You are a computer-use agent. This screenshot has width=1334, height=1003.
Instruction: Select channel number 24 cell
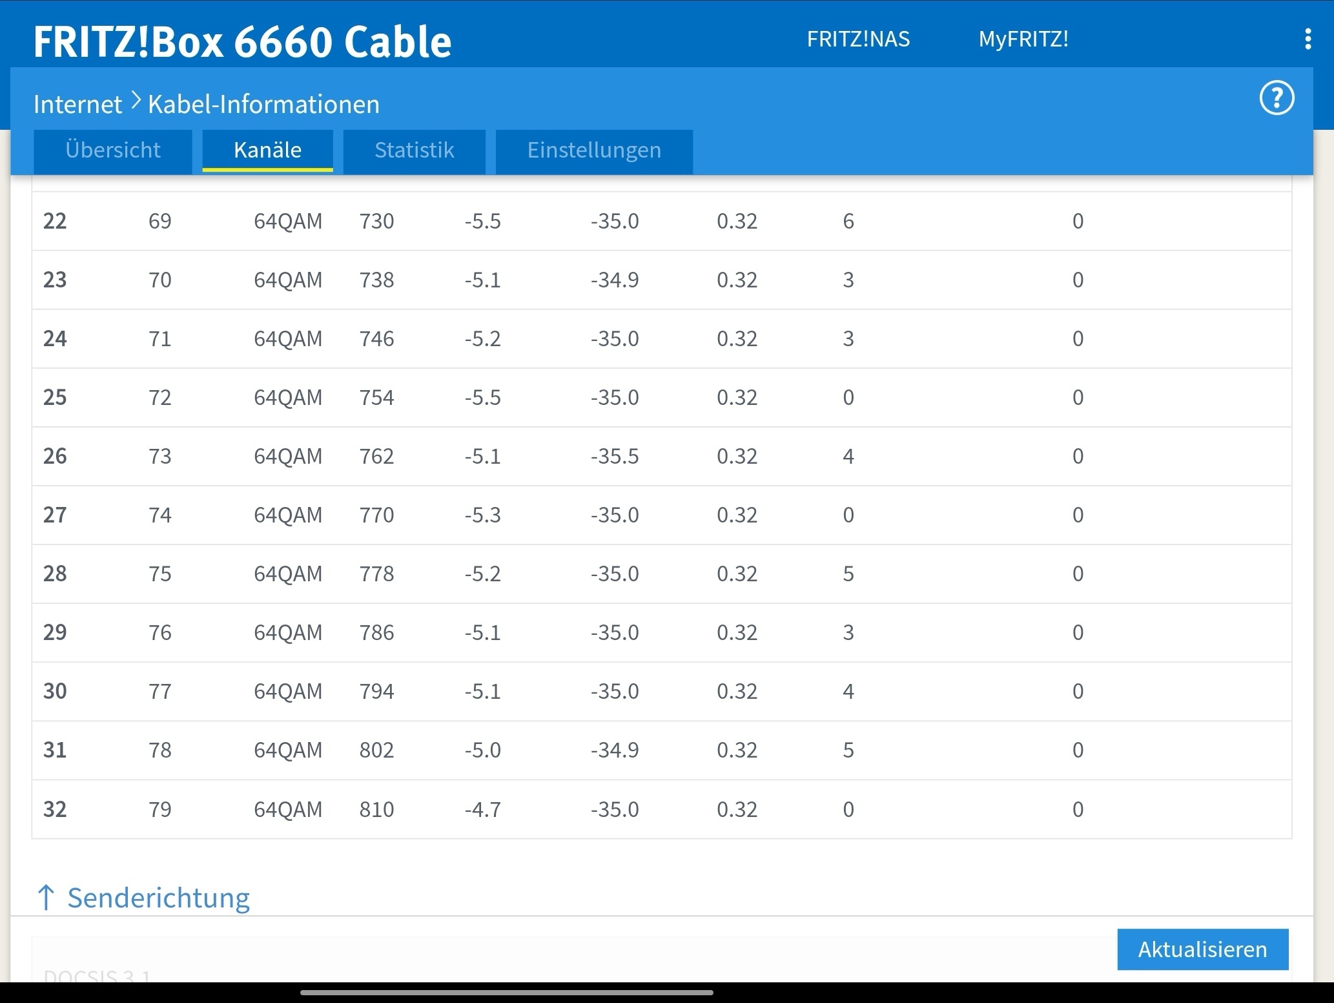[55, 338]
